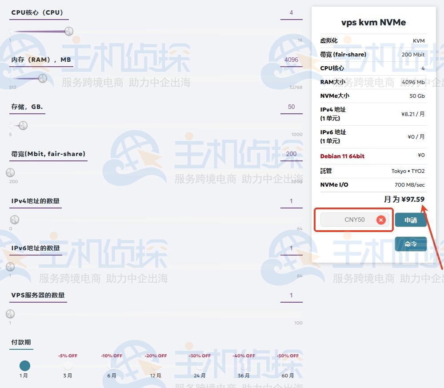Click the VPS server count slider handle
444x388 pixels.
[10, 314]
